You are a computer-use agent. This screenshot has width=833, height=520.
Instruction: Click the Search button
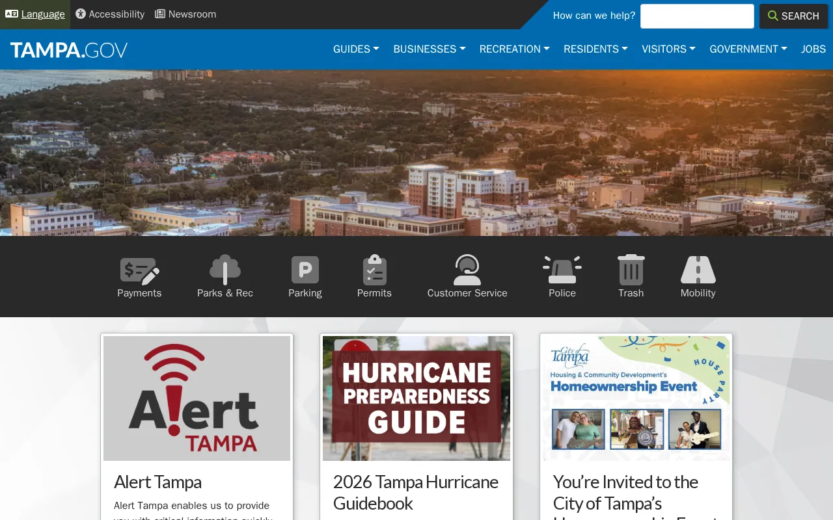click(x=793, y=16)
